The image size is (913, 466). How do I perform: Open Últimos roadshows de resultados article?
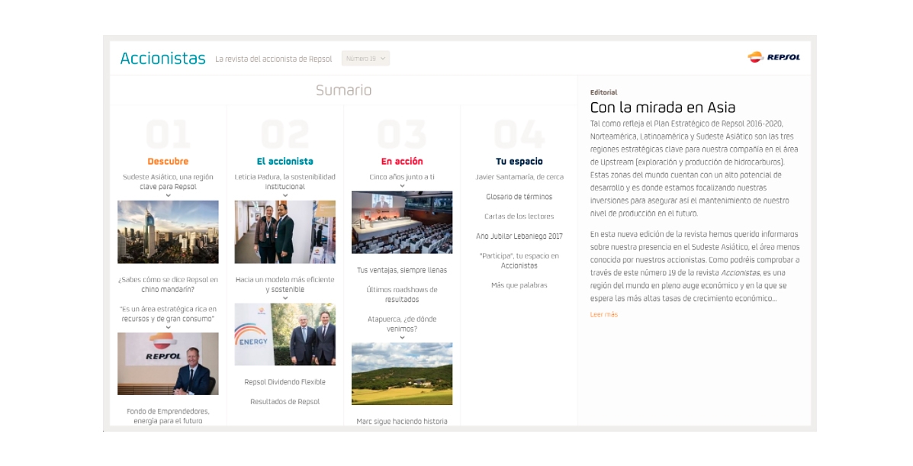402,294
